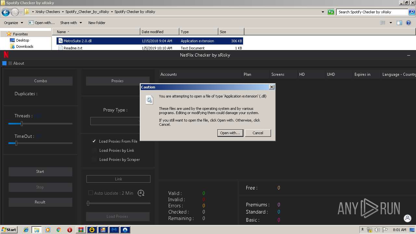Click the File Explorer taskbar button

(x=37, y=230)
